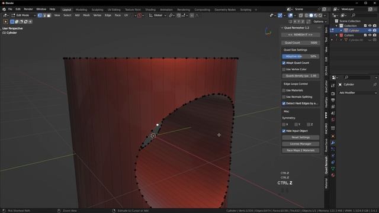Open the Vertex menu in viewport header
The width and height of the screenshot is (379, 213).
(x=97, y=15)
